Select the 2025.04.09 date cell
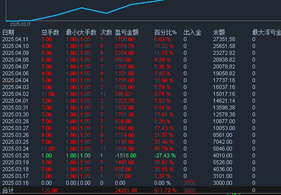 coord(15,53)
